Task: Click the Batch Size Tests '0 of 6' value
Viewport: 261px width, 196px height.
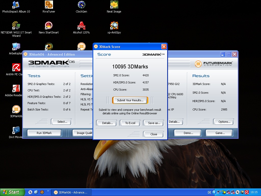Action: pyautogui.click(x=67, y=109)
